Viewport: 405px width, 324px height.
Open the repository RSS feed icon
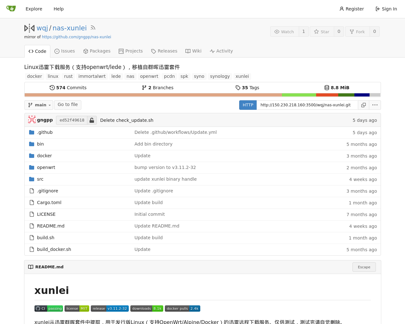(x=93, y=28)
